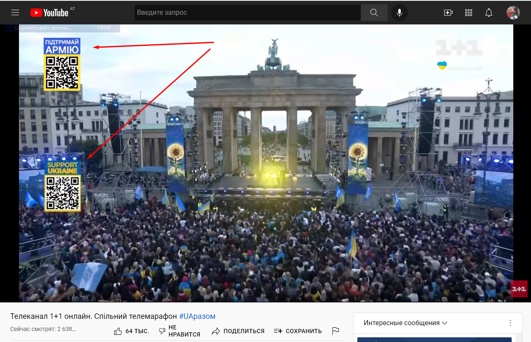Click the magnifier search button
The height and width of the screenshot is (342, 531).
pos(374,13)
